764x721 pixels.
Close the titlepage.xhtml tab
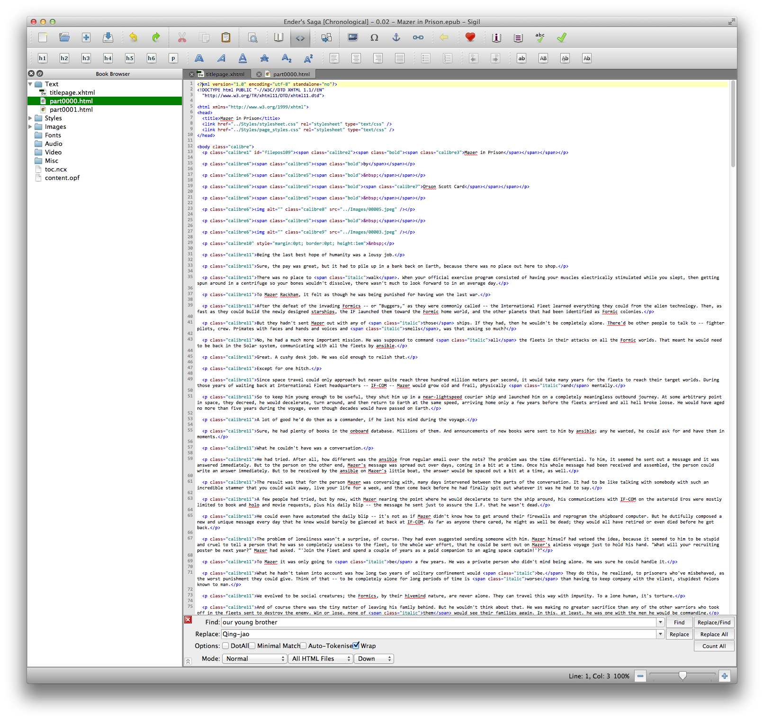(192, 74)
